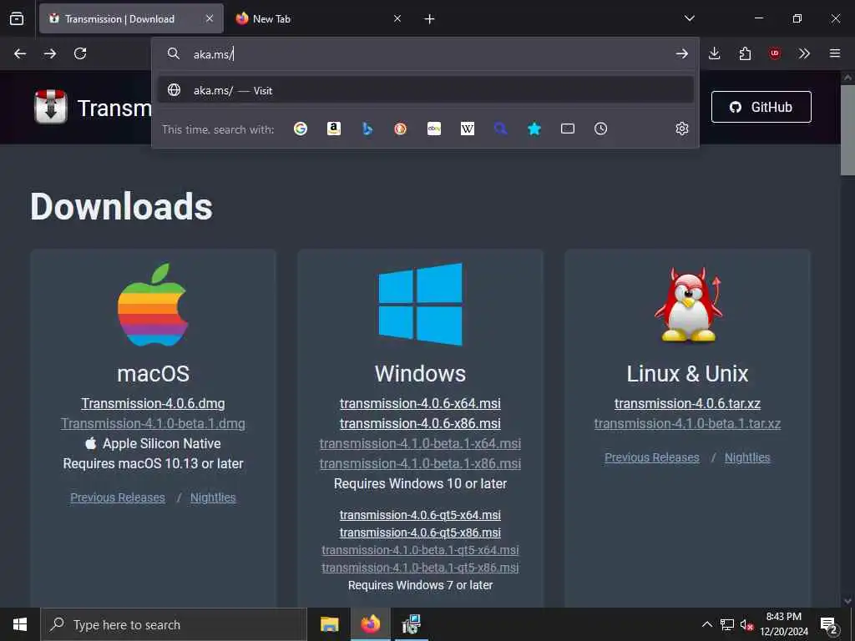Download transmission-4.1.0-beta.1-qt5-x86.msi
Screen dimensions: 855x641
pyautogui.click(x=421, y=568)
